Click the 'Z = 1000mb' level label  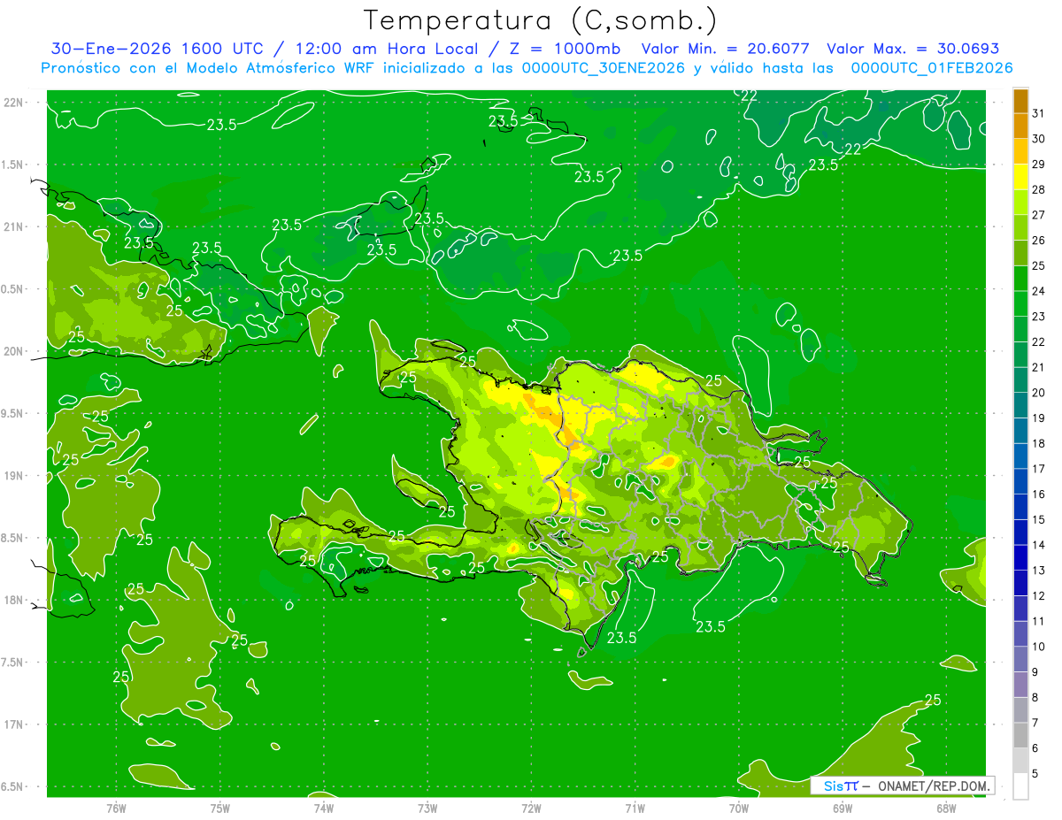pos(563,49)
